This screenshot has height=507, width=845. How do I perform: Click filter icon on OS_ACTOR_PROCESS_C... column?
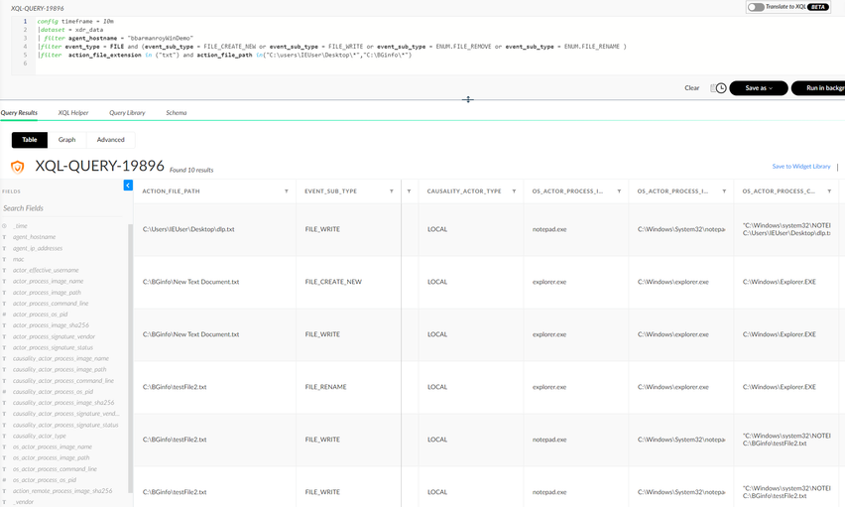coord(830,191)
